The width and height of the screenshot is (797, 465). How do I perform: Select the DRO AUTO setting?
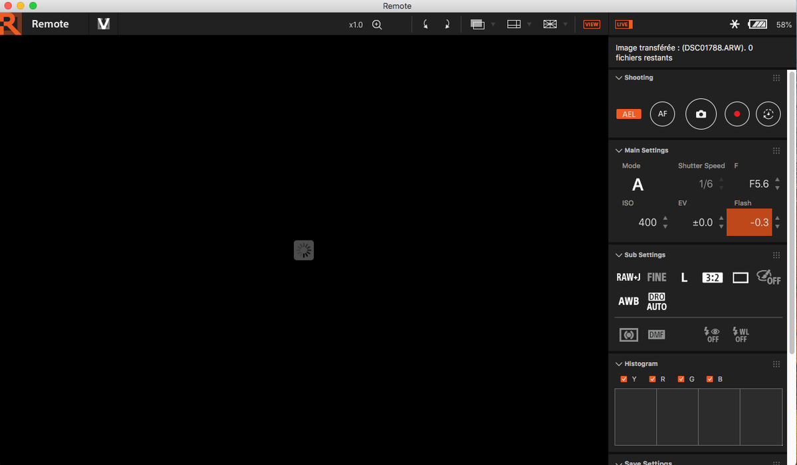point(657,302)
